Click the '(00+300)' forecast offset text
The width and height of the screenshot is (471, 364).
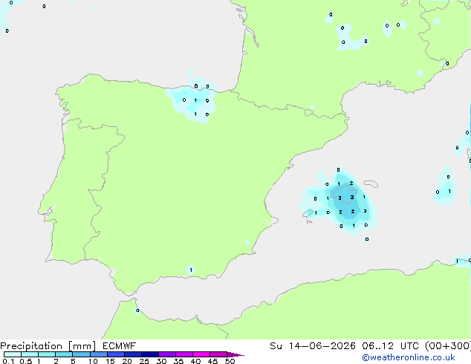click(x=448, y=346)
